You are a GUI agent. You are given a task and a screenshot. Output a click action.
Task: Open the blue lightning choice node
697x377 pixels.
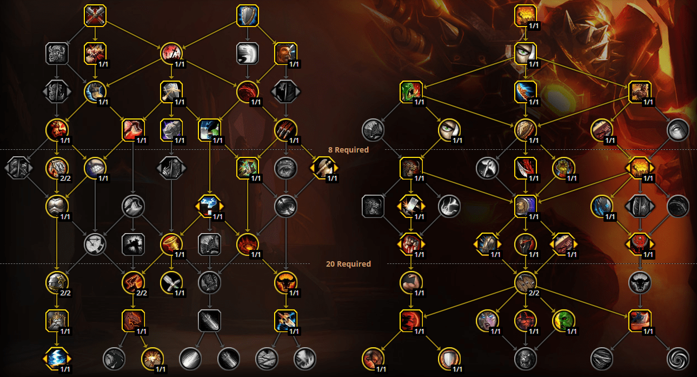tap(57, 359)
